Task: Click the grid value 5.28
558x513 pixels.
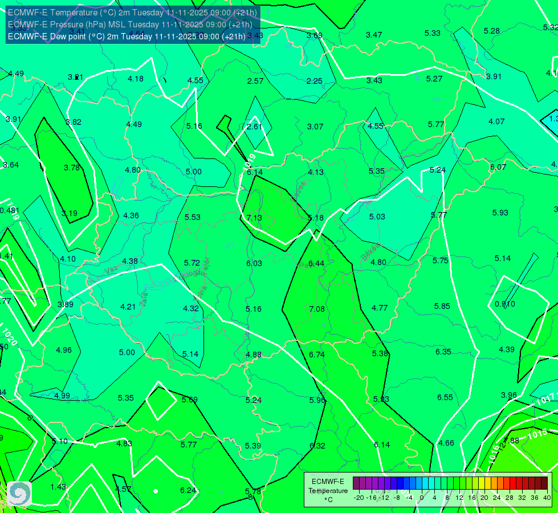Action: [x=492, y=31]
